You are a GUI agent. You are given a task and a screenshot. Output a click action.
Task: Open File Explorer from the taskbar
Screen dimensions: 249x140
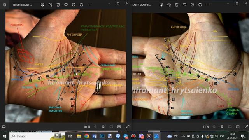click(79, 136)
